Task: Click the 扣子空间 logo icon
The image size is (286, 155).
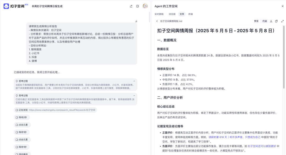Action: pyautogui.click(x=6, y=6)
